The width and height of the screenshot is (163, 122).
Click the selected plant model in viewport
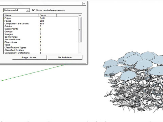click(x=133, y=82)
